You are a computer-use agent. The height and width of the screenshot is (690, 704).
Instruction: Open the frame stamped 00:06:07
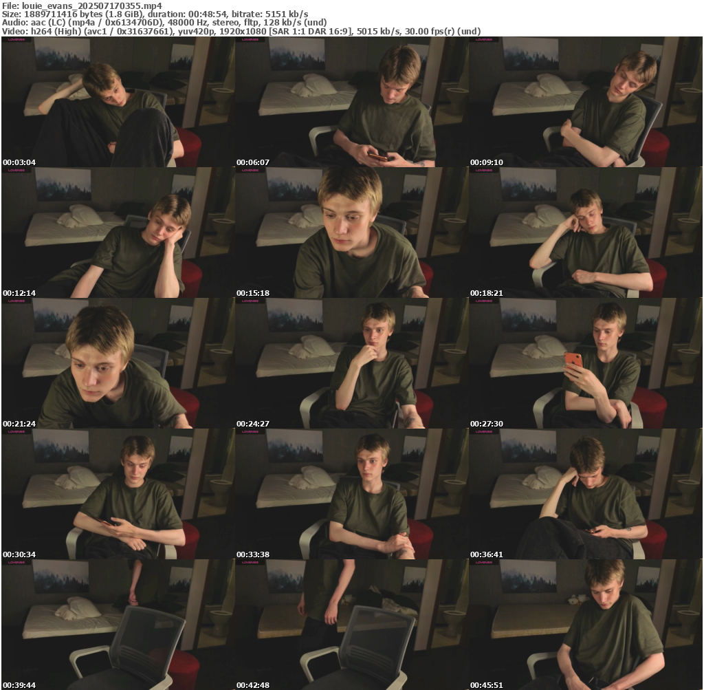351,102
